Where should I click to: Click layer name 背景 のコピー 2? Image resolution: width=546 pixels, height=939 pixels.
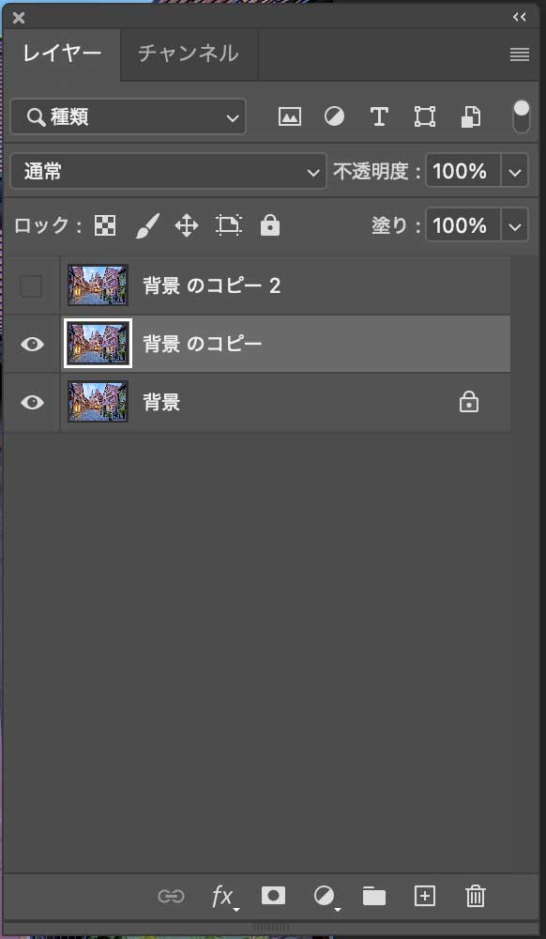coord(212,286)
